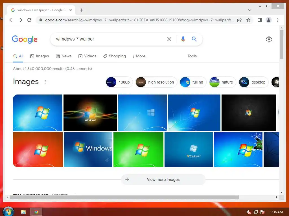Filter images by full hd chip
This screenshot has width=289, height=216.
pos(193,82)
